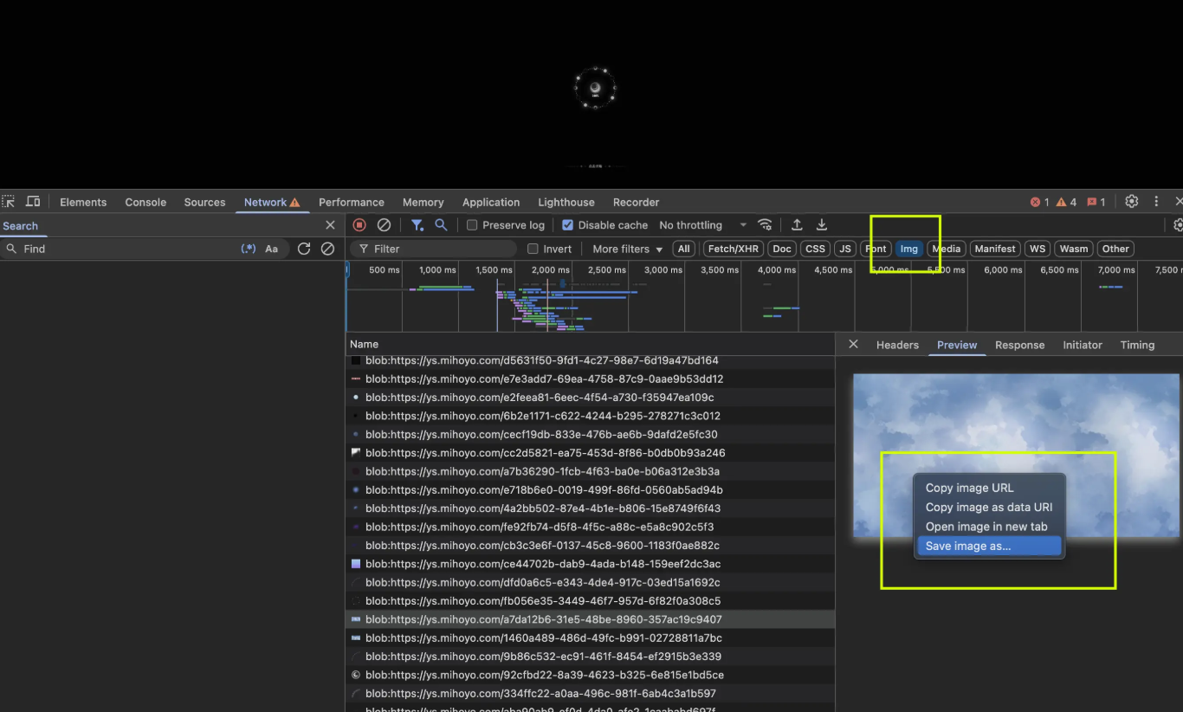Viewport: 1183px width, 712px height.
Task: Choose Save image as menu item
Action: pyautogui.click(x=989, y=546)
